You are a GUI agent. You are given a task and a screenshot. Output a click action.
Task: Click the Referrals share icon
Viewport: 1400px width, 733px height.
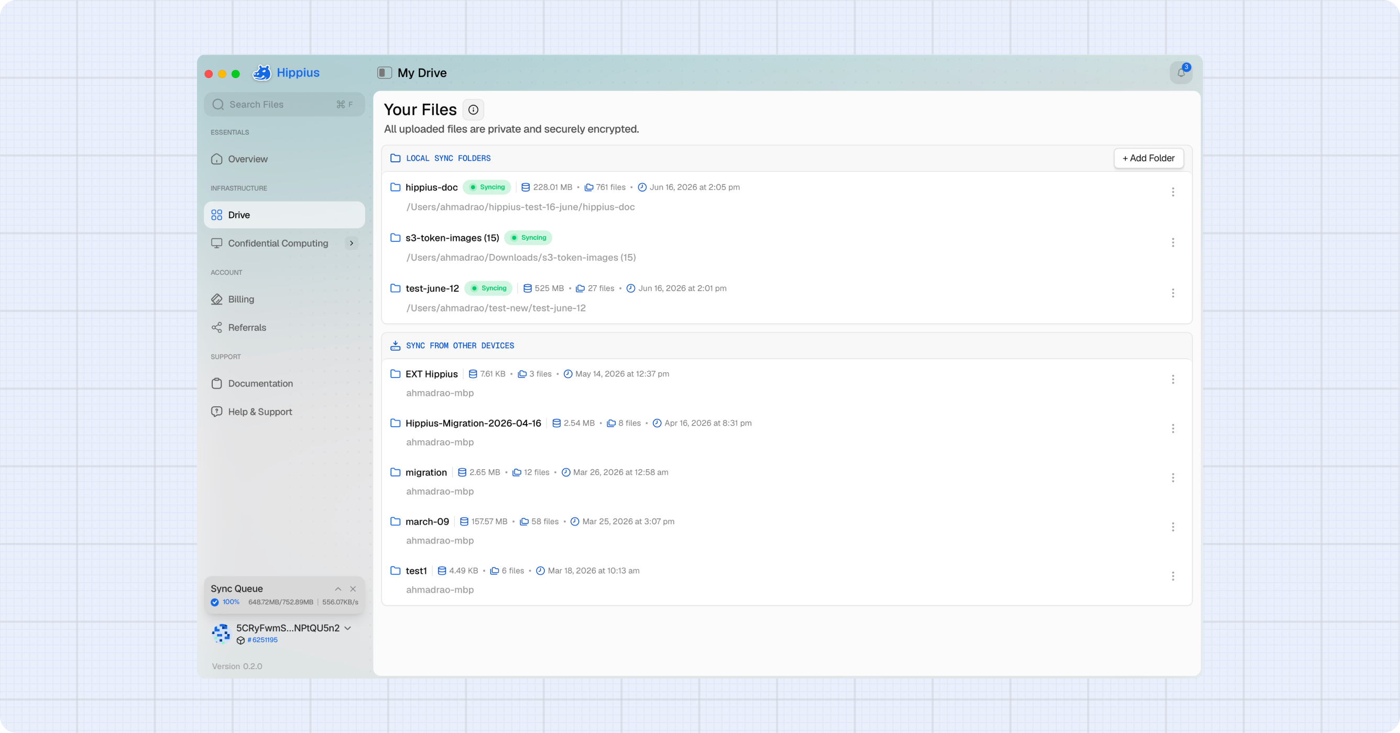pyautogui.click(x=217, y=327)
